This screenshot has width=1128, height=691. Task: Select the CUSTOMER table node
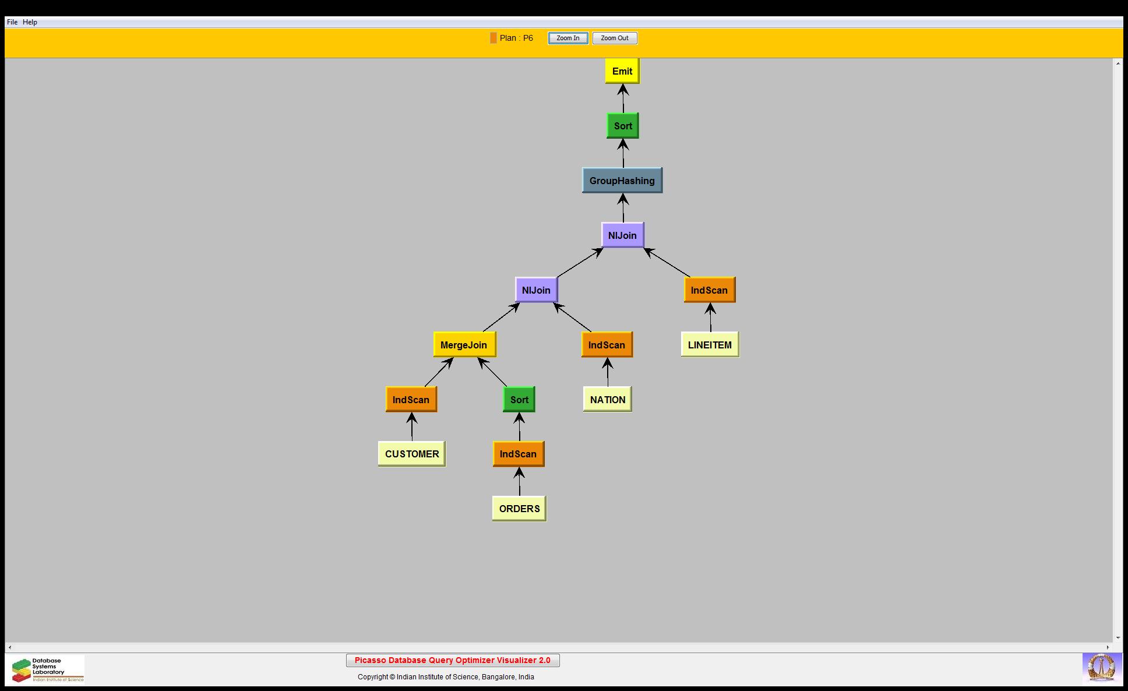click(411, 454)
